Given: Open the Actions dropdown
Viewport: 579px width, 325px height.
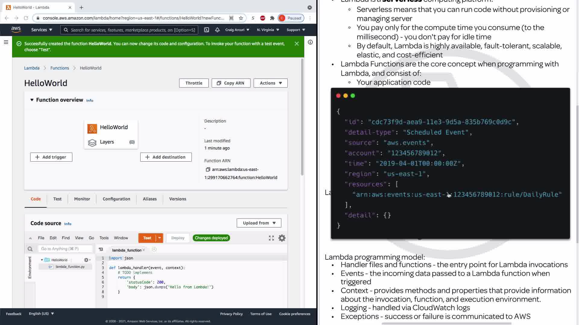Looking at the screenshot, I should [x=271, y=83].
